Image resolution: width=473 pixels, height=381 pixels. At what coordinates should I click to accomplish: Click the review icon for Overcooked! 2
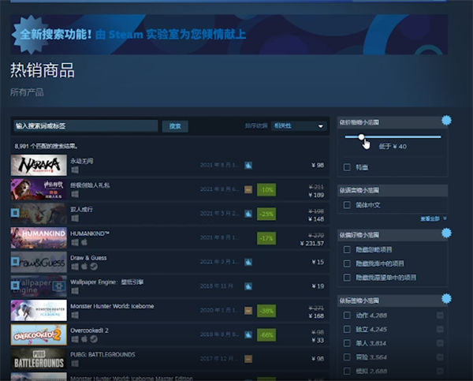248,334
